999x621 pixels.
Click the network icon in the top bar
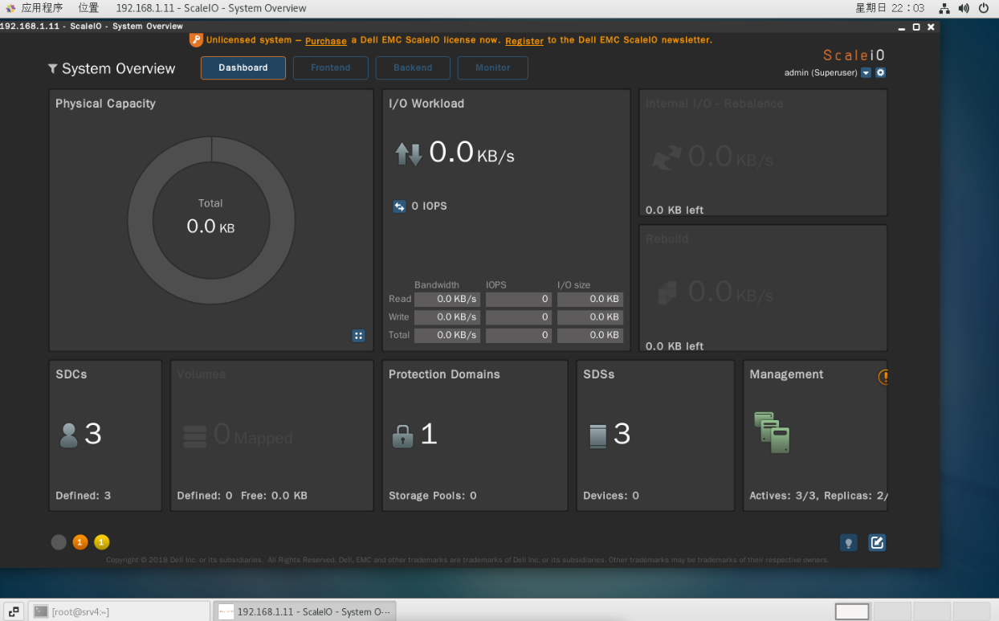[944, 8]
